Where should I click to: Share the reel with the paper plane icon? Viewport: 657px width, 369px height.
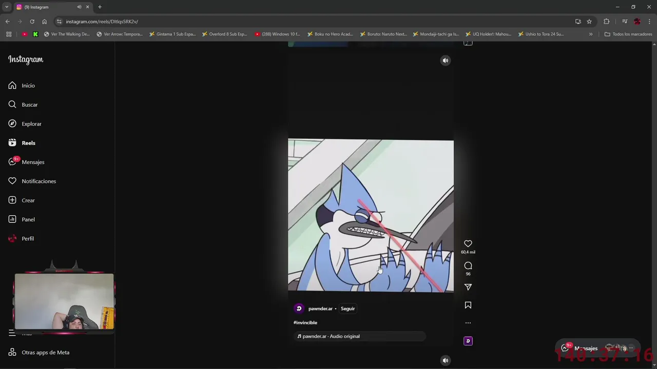[x=468, y=287]
